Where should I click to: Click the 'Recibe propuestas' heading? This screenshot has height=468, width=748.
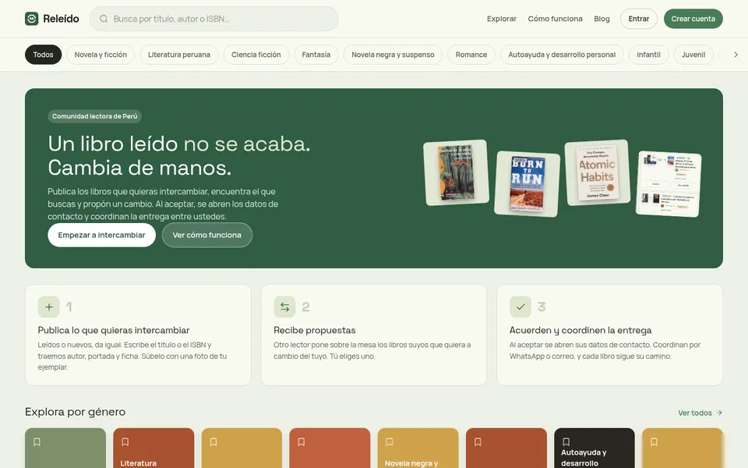[x=314, y=330]
